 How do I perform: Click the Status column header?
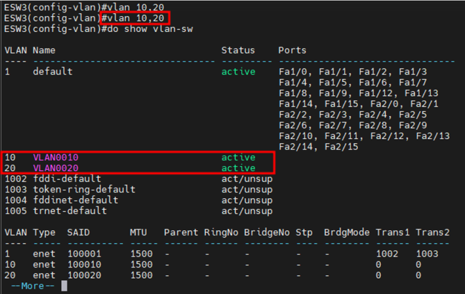[238, 50]
